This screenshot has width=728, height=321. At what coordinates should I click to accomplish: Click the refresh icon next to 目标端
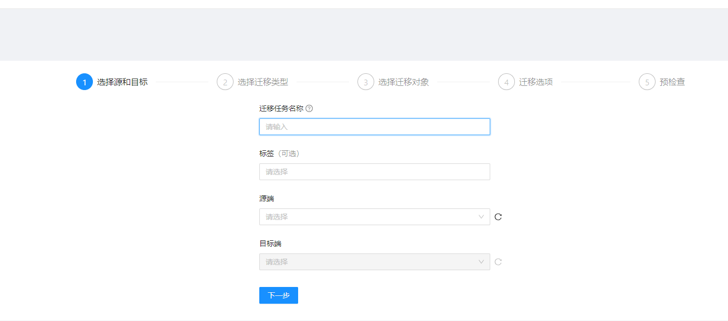pyautogui.click(x=498, y=262)
